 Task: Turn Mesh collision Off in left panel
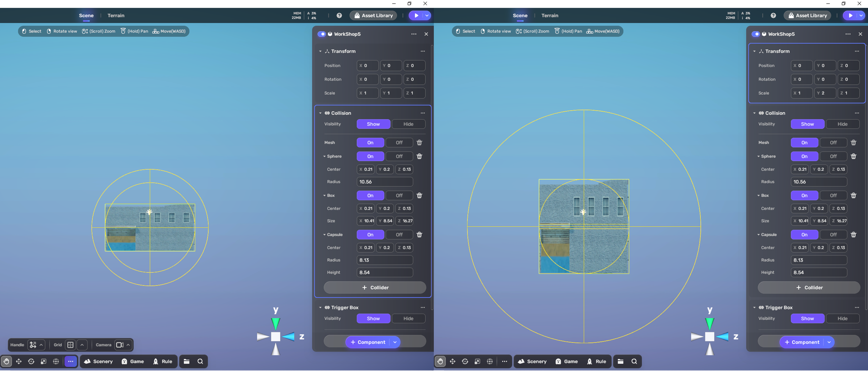[x=399, y=142]
